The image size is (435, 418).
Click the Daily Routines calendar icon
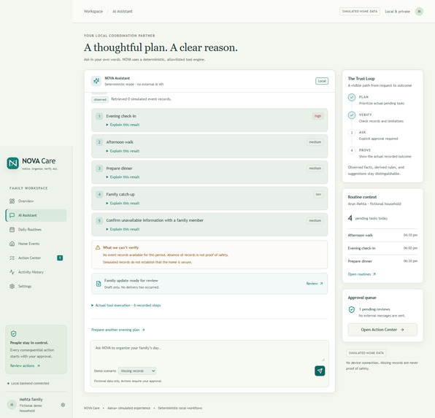pyautogui.click(x=12, y=229)
